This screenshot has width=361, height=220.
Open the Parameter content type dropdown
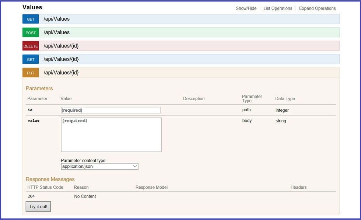pos(99,167)
